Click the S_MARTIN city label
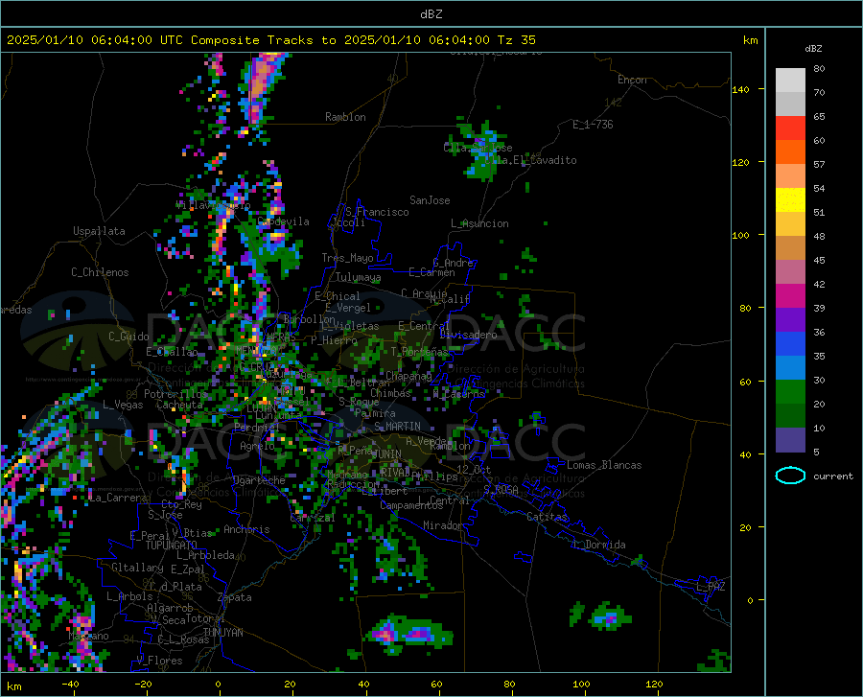The image size is (863, 697). (x=397, y=427)
